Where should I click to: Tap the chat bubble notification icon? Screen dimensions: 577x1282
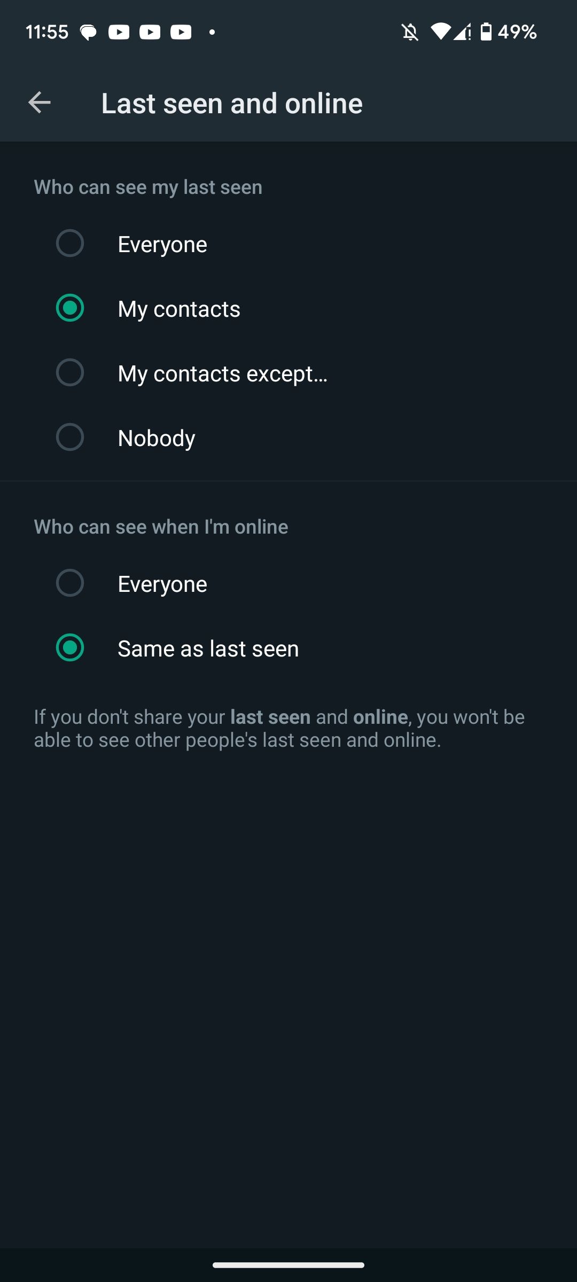pos(88,33)
